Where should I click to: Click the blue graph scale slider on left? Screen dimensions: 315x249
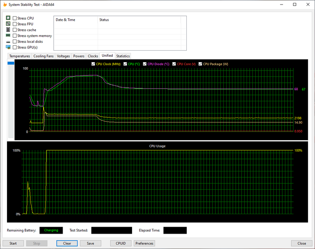click(x=11, y=63)
